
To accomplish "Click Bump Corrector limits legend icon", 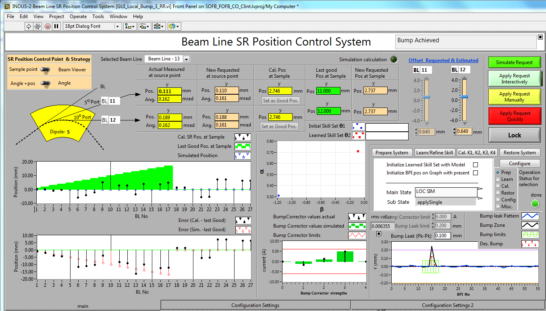I will (357, 235).
